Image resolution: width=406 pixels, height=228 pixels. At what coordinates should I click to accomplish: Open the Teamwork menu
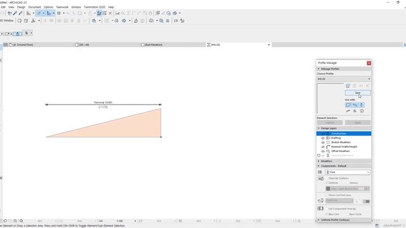(62, 7)
